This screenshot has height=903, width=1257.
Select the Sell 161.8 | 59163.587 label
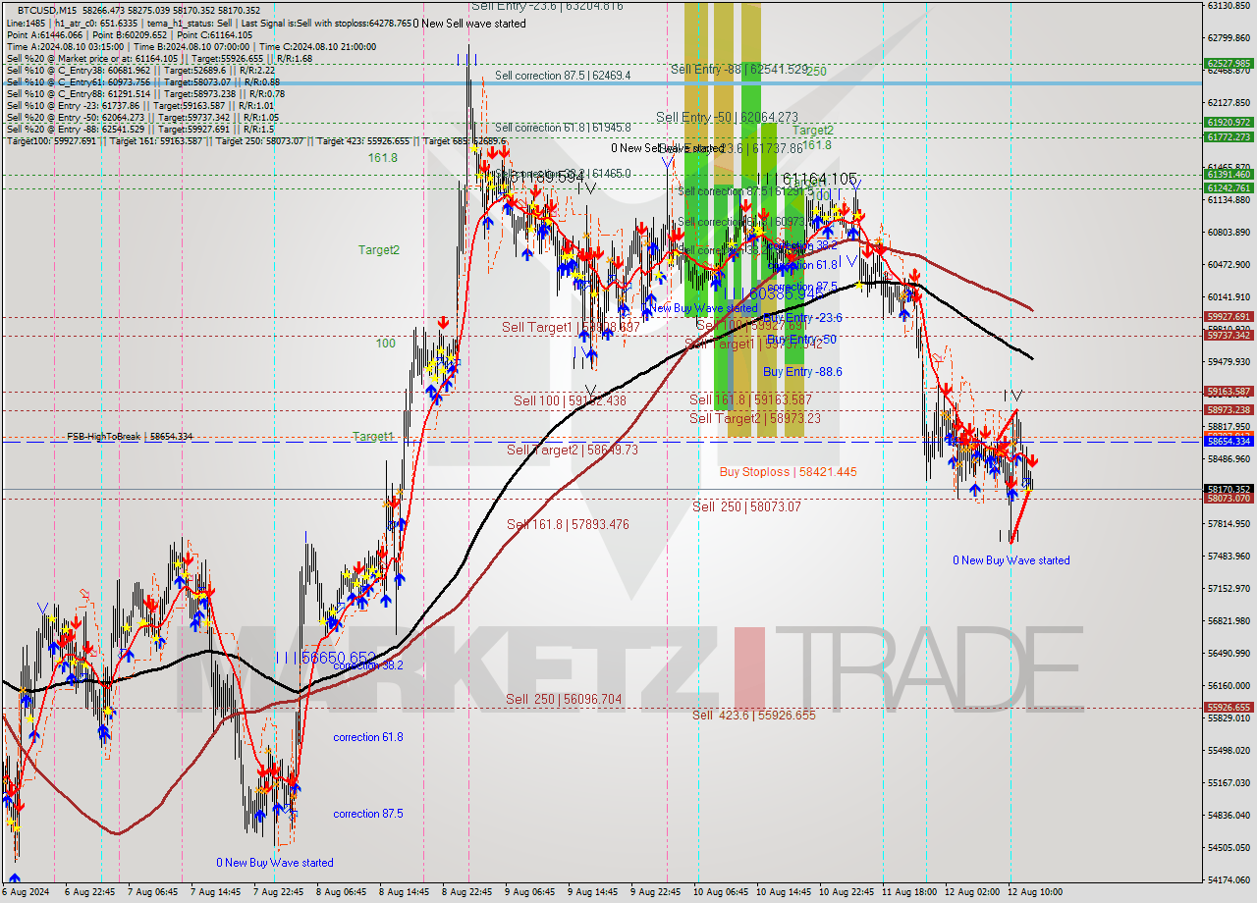750,399
